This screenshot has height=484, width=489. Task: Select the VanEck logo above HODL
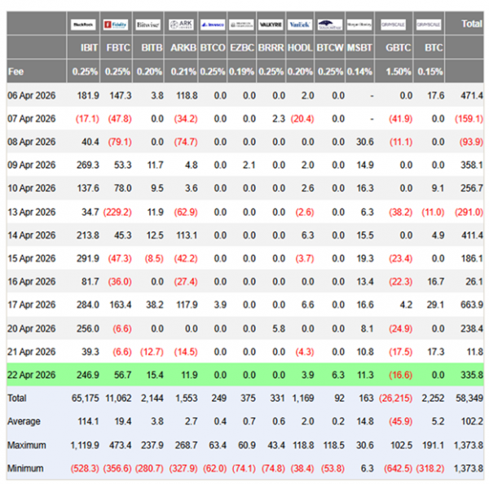pos(300,24)
